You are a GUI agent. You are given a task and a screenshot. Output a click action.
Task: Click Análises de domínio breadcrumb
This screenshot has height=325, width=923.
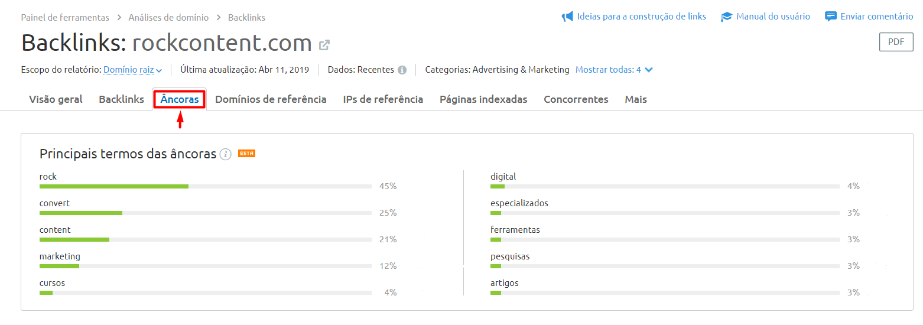(x=168, y=18)
